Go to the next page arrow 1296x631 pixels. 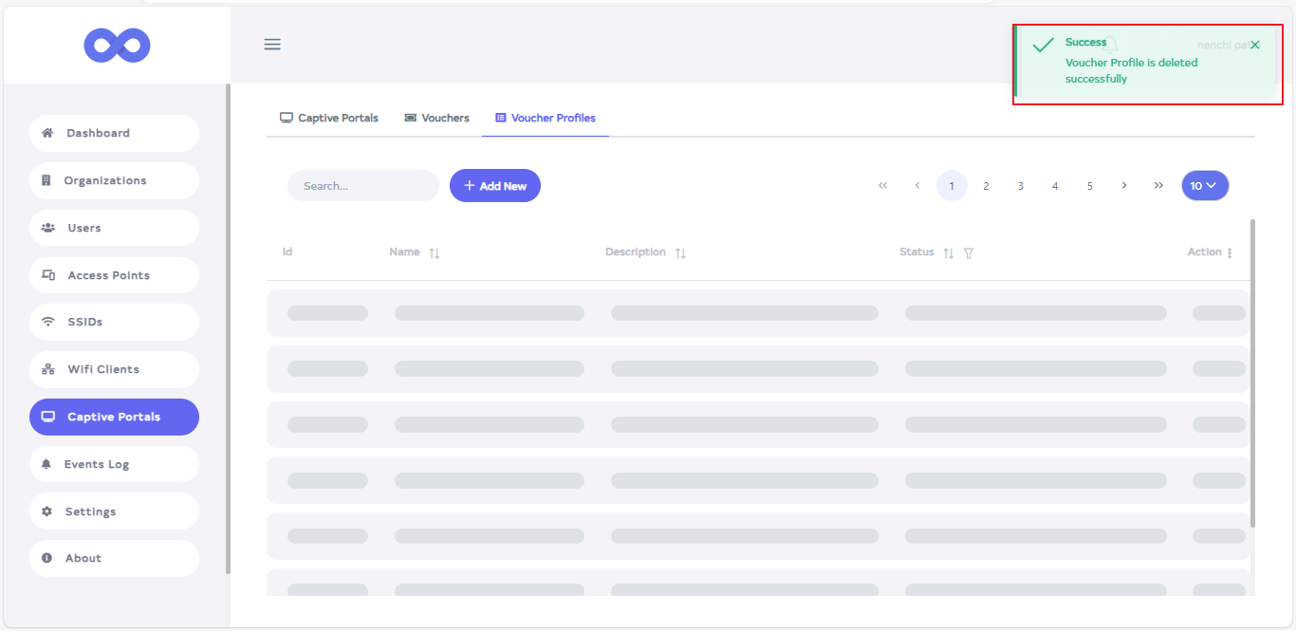[x=1124, y=186]
